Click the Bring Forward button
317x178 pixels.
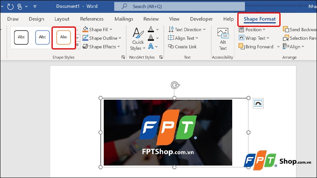point(256,47)
